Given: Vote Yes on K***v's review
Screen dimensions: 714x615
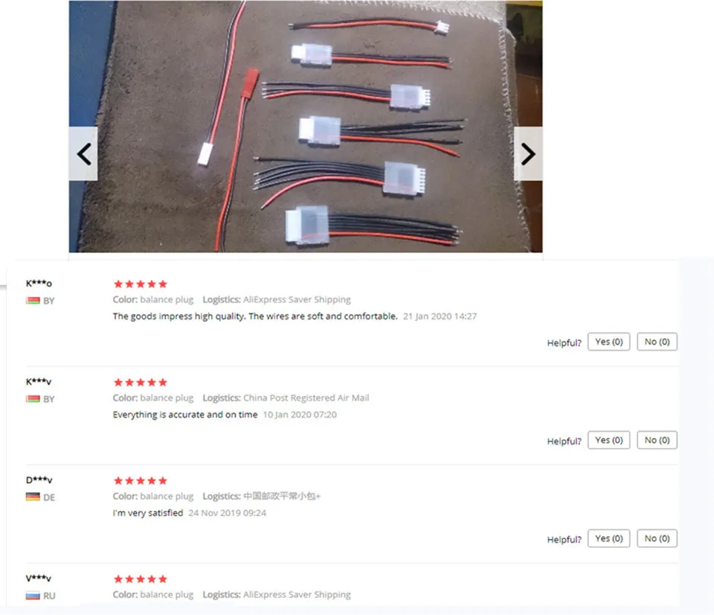Looking at the screenshot, I should 609,440.
